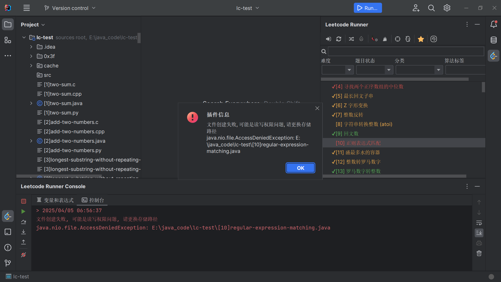Refresh the Leetcode Runner question list
This screenshot has height=282, width=501.
339,39
